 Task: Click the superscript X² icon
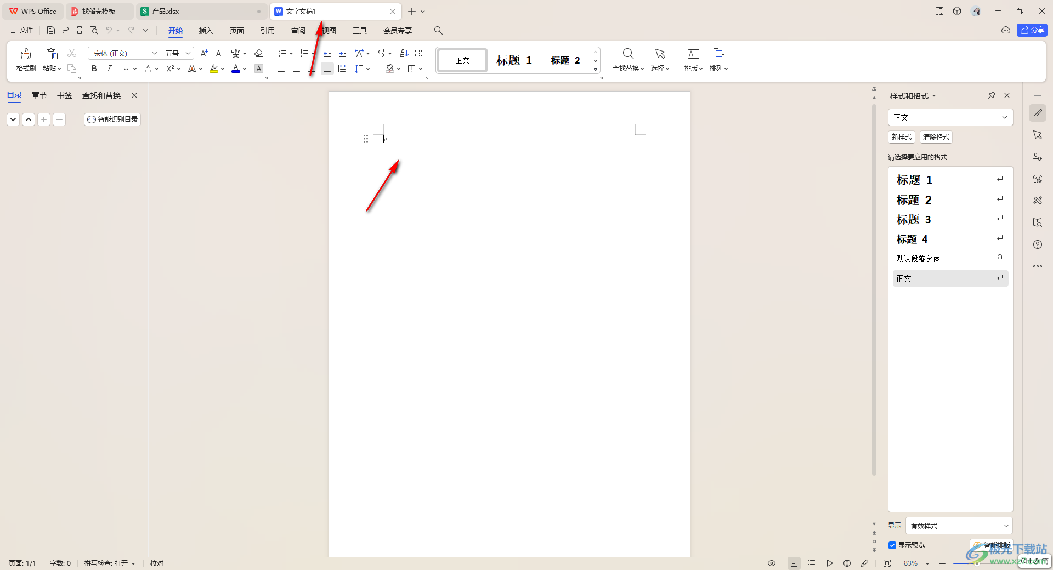click(x=170, y=69)
